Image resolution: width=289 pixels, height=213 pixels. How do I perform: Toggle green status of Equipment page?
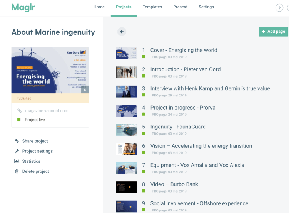[144, 172]
